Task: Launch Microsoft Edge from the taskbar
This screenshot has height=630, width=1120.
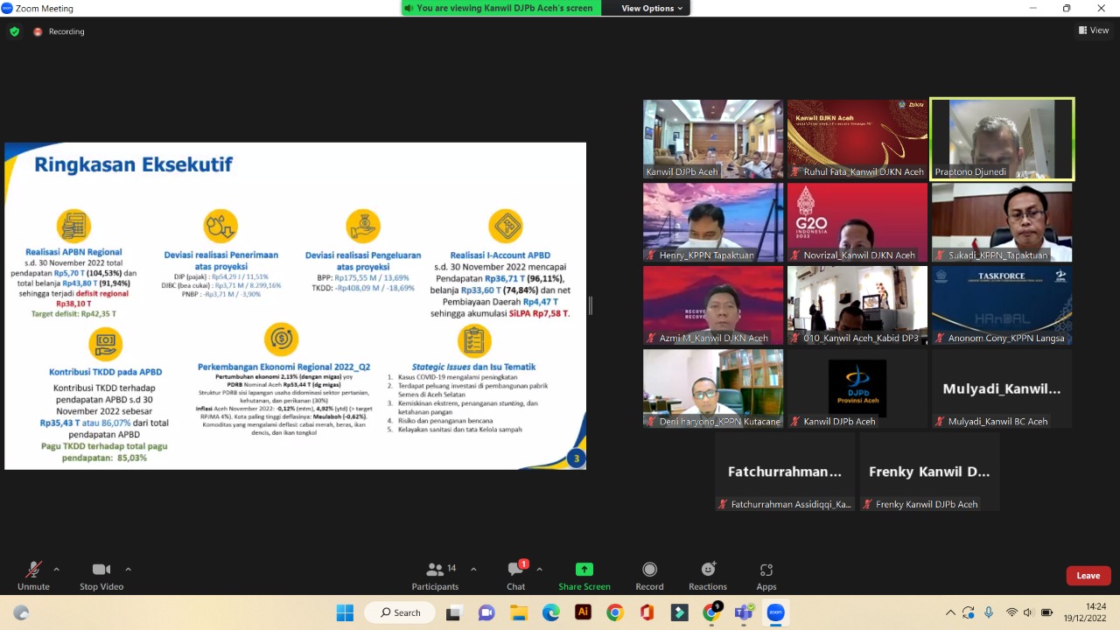Action: pos(551,612)
